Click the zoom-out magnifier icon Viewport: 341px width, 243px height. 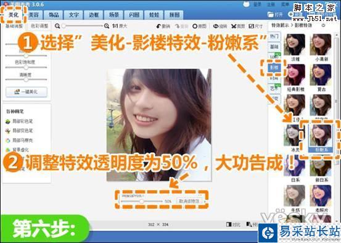[57, 26]
